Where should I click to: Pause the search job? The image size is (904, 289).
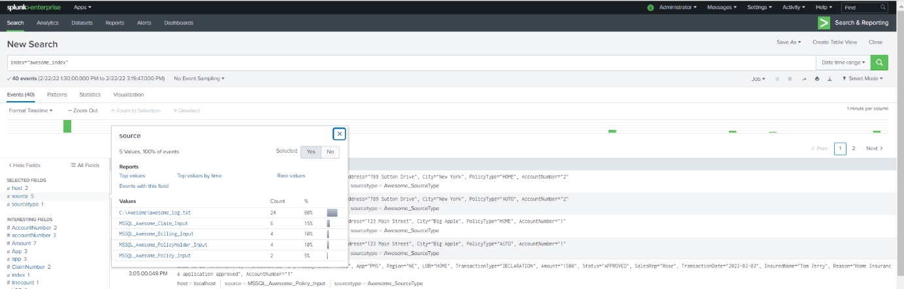click(777, 78)
